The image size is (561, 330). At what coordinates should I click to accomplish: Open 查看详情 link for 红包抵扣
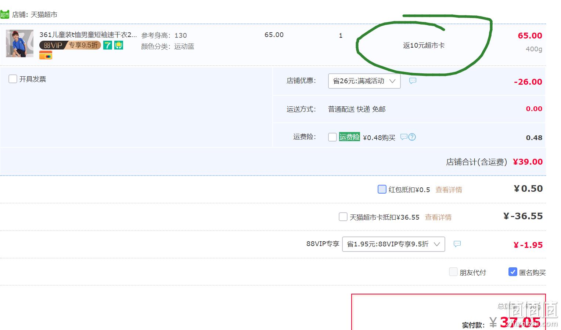click(449, 190)
